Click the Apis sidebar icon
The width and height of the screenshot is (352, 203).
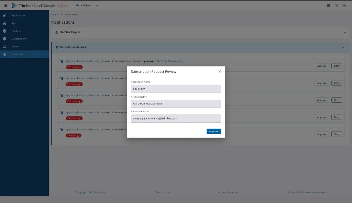pyautogui.click(x=4, y=23)
